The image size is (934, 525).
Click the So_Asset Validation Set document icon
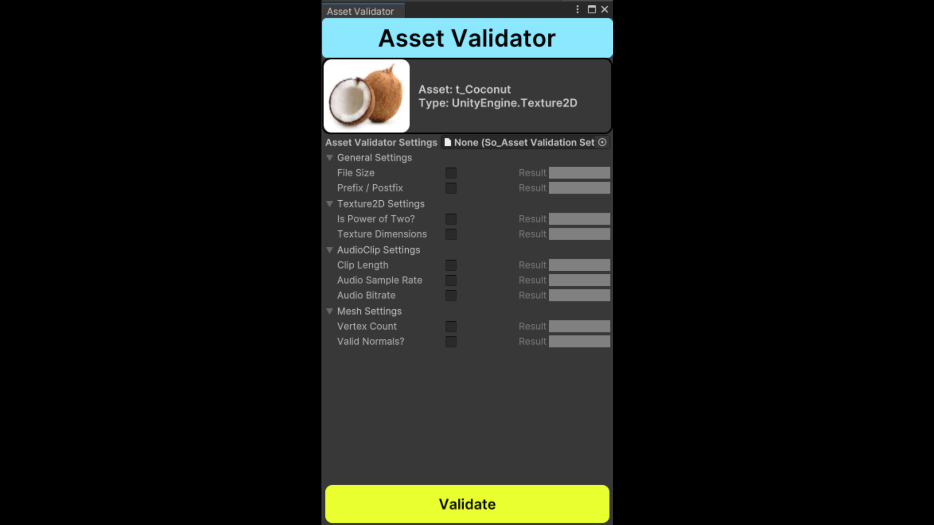(448, 141)
